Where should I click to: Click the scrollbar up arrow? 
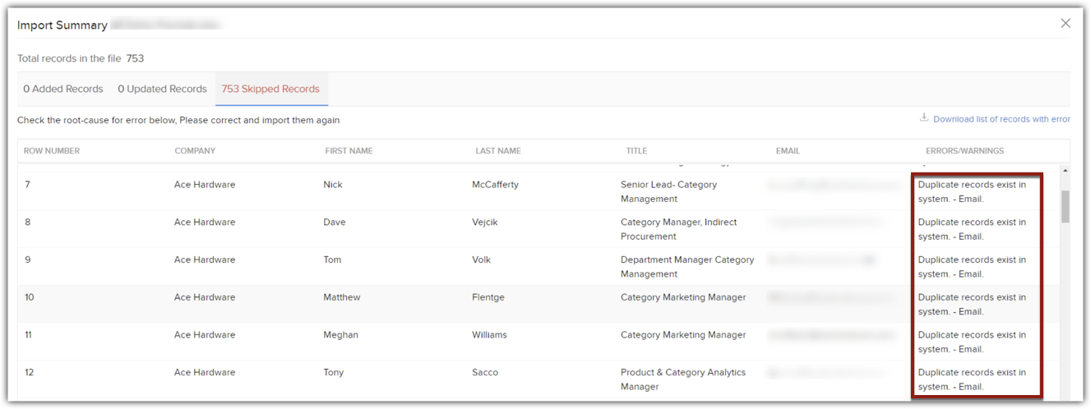point(1066,171)
